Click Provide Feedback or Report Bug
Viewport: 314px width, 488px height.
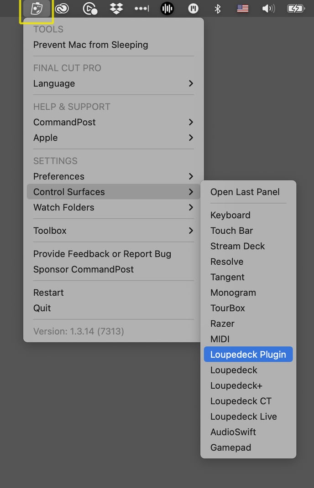[x=102, y=254]
